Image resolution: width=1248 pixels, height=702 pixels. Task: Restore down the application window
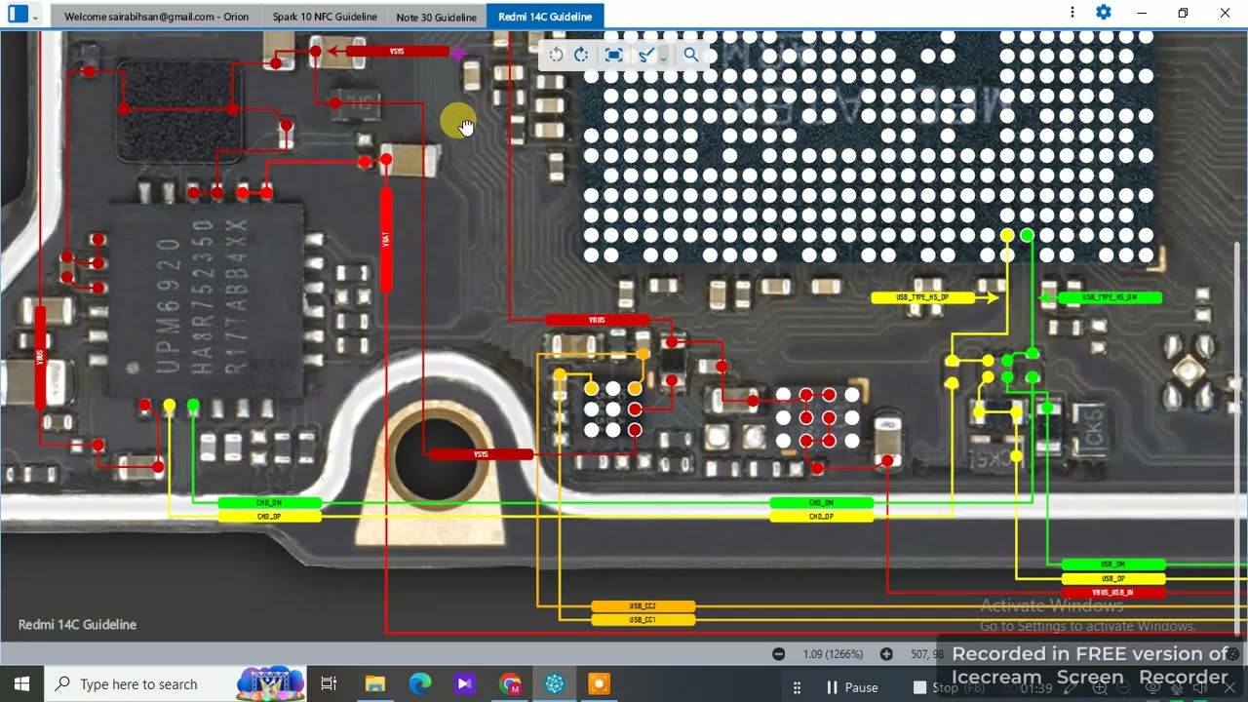1183,13
